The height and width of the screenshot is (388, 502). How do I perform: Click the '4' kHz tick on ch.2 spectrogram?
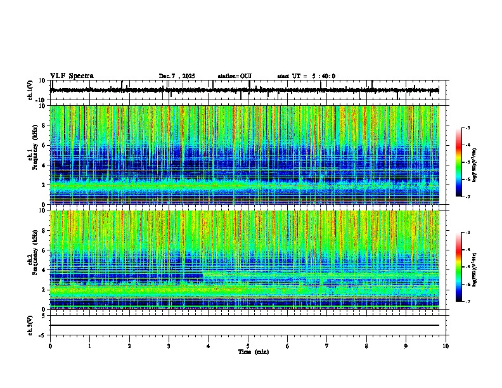44,270
